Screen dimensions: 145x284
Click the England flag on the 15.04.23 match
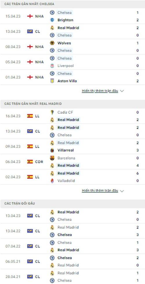point(30,16)
